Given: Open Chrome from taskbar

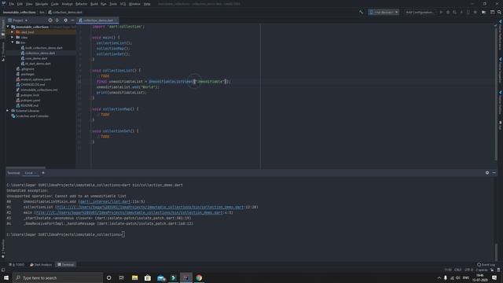Looking at the screenshot, I should (199, 277).
